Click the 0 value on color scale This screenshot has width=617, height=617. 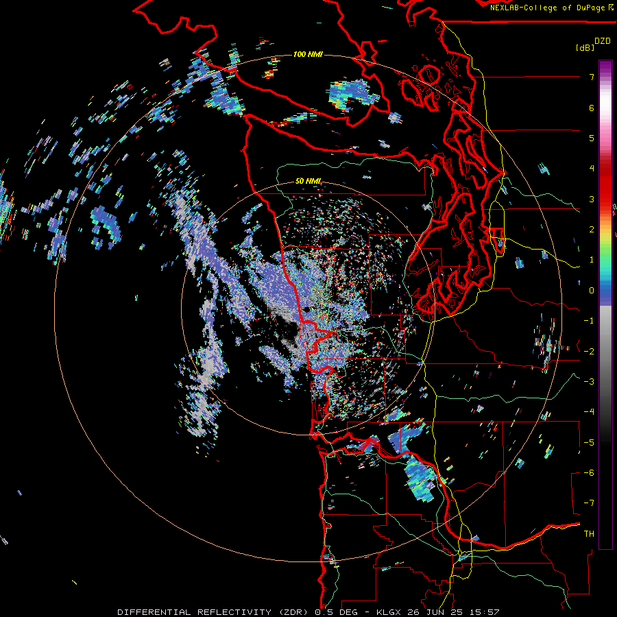[592, 291]
